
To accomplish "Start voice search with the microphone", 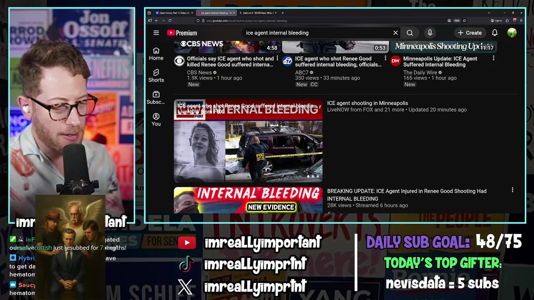I will click(x=430, y=33).
